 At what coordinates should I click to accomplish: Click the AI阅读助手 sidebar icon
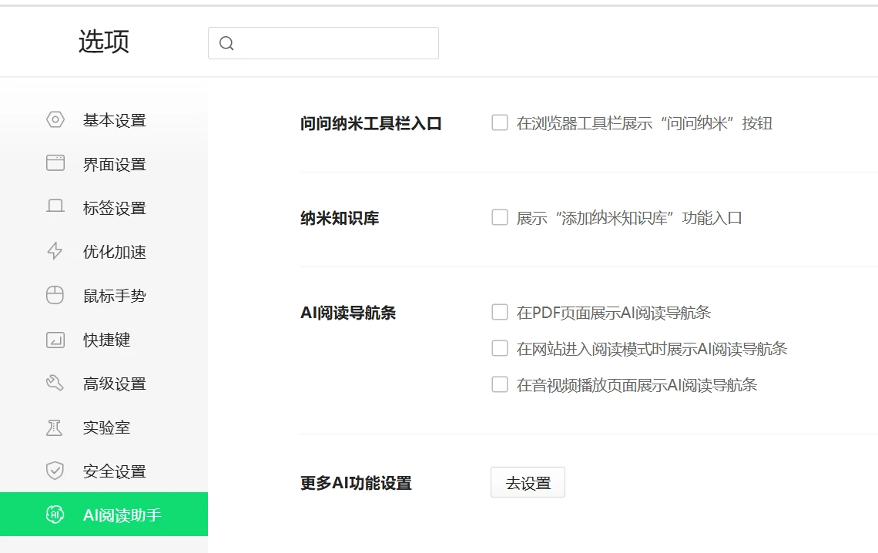pos(54,512)
